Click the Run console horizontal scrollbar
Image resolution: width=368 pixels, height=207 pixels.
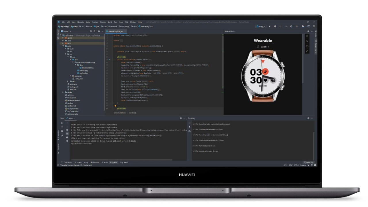click(x=122, y=160)
